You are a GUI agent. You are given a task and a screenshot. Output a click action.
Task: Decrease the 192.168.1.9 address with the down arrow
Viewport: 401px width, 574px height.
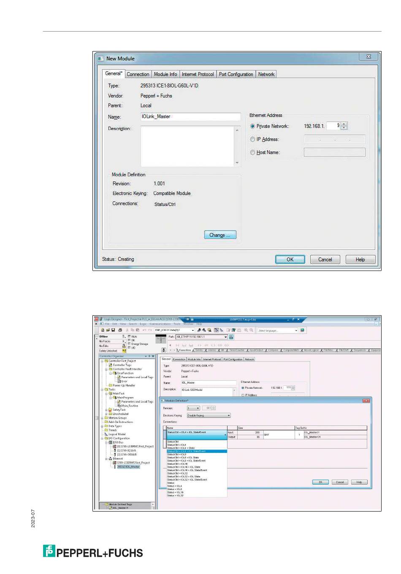(x=344, y=128)
